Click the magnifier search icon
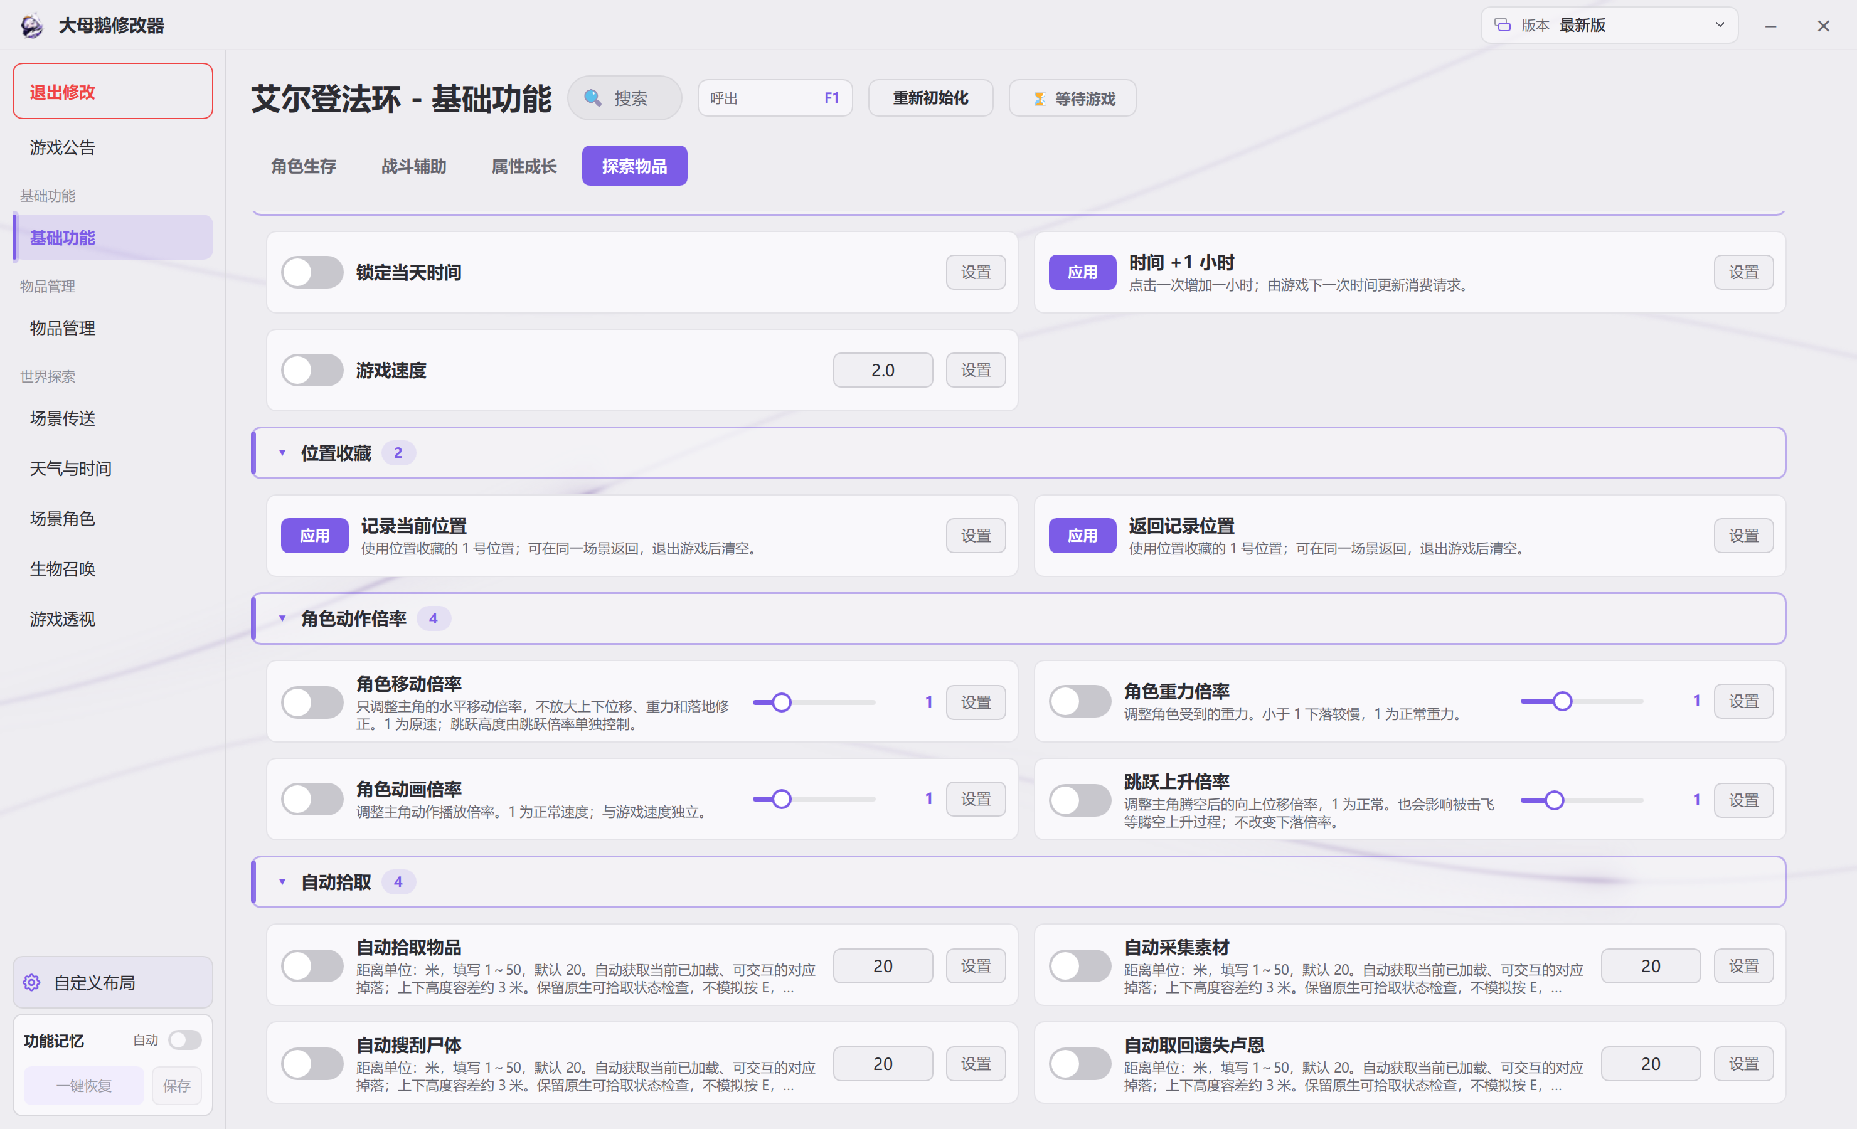Viewport: 1857px width, 1129px height. (592, 98)
